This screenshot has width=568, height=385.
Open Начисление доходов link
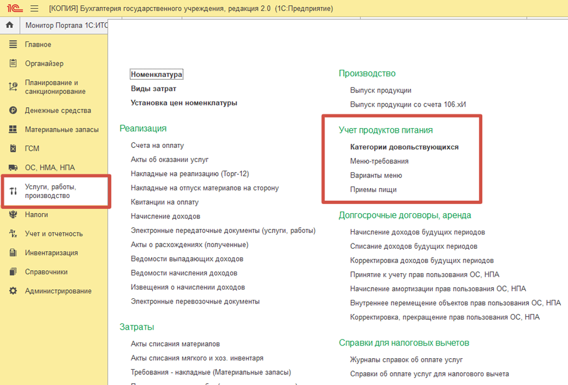click(165, 217)
